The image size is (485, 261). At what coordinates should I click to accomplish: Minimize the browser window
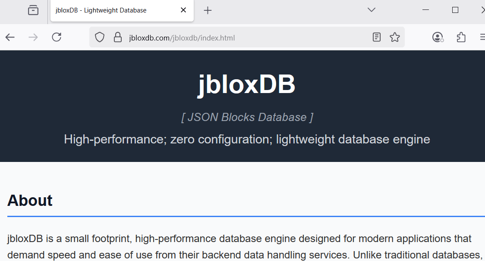pyautogui.click(x=425, y=10)
